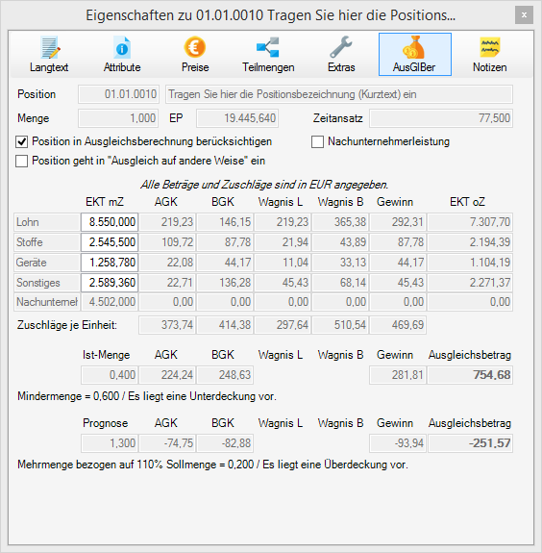The image size is (542, 553).
Task: Click Geräte EKT oZ value 1.104,19
Action: tap(470, 263)
